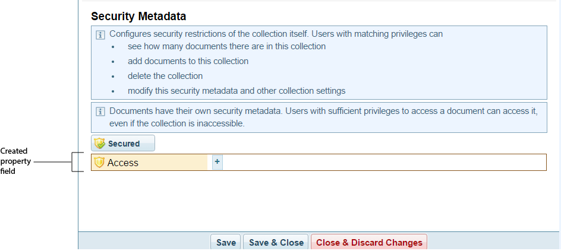Close & Discard Changes
The height and width of the screenshot is (251, 561).
click(369, 242)
